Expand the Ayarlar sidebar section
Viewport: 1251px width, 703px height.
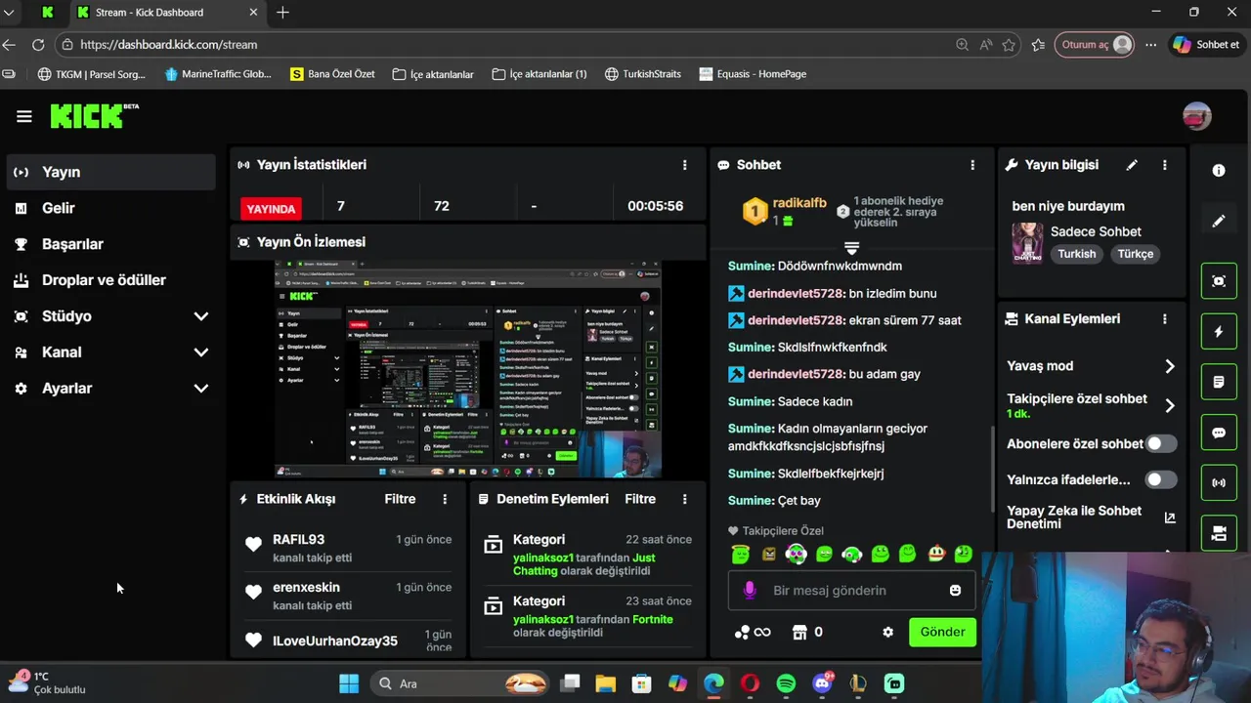click(x=110, y=389)
